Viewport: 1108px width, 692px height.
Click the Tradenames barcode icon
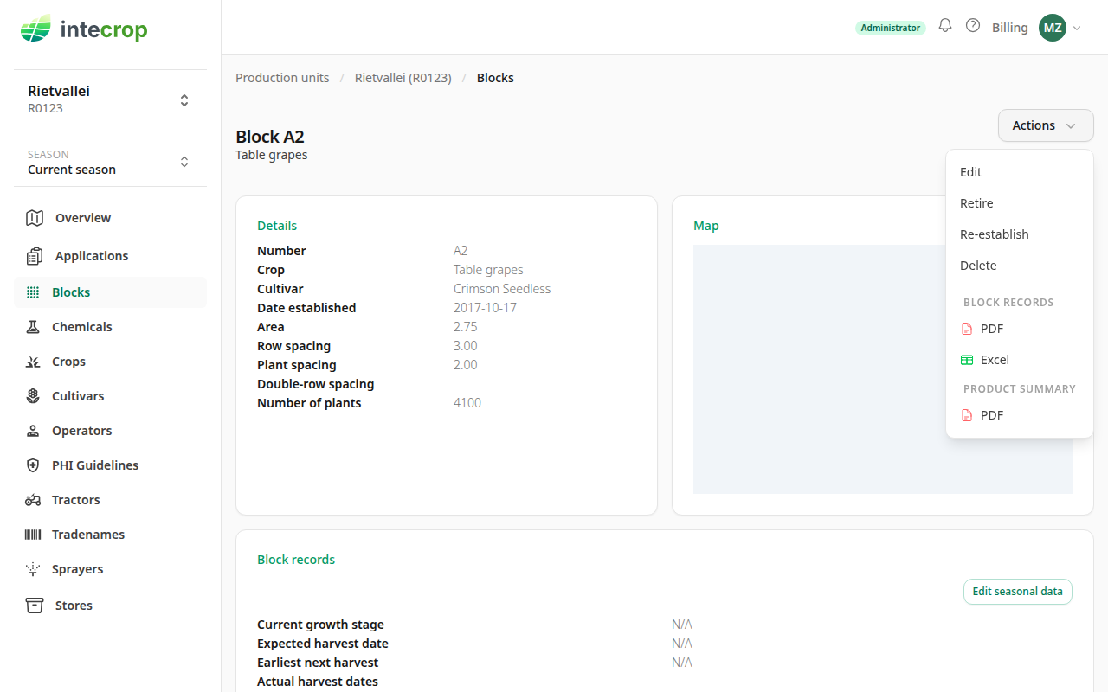point(33,535)
